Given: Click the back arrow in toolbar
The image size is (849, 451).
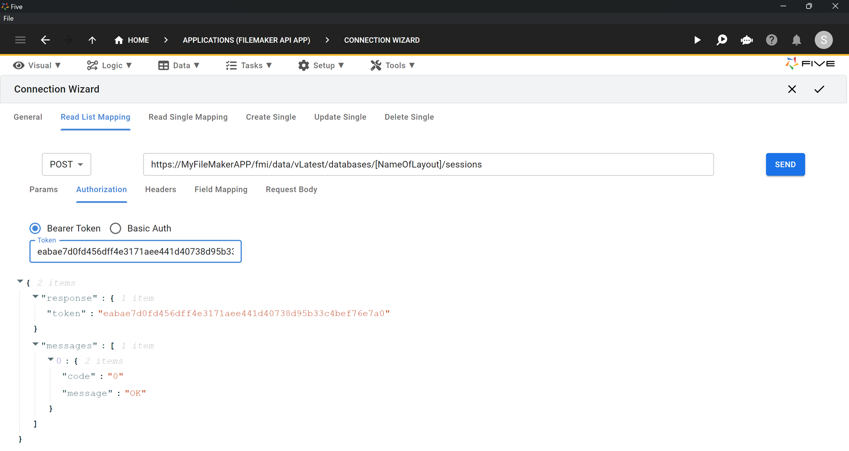Looking at the screenshot, I should pos(45,40).
